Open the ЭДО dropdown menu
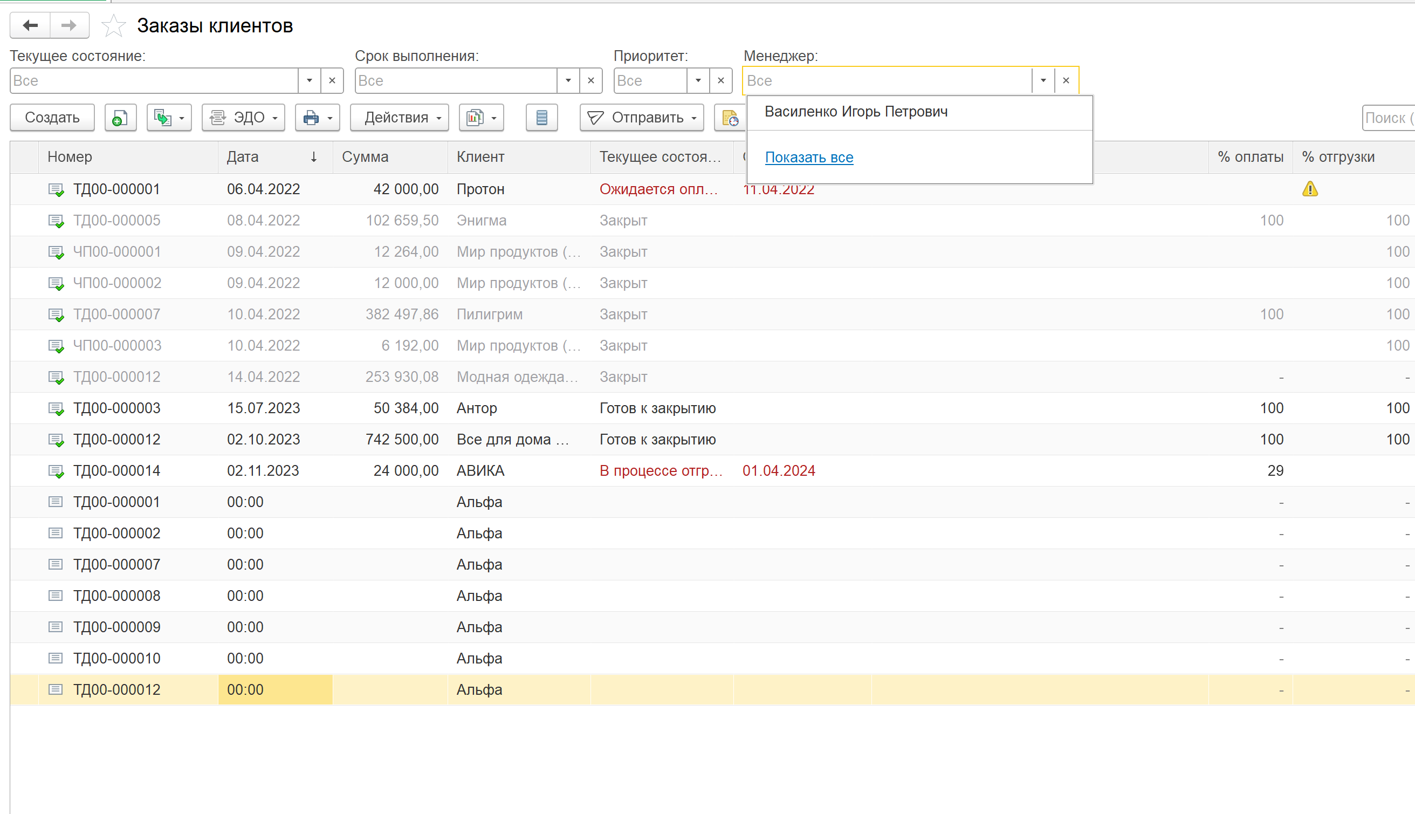The height and width of the screenshot is (814, 1415). (243, 118)
